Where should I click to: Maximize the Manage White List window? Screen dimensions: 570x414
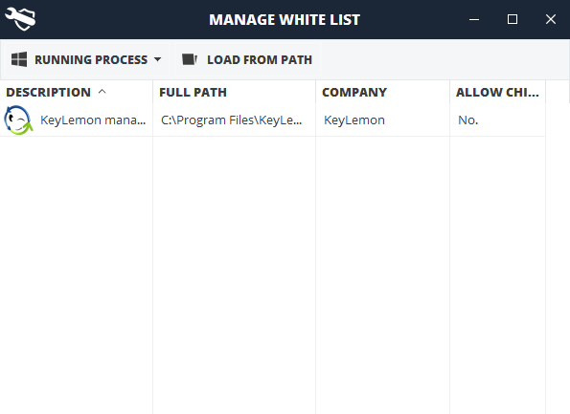(x=513, y=19)
